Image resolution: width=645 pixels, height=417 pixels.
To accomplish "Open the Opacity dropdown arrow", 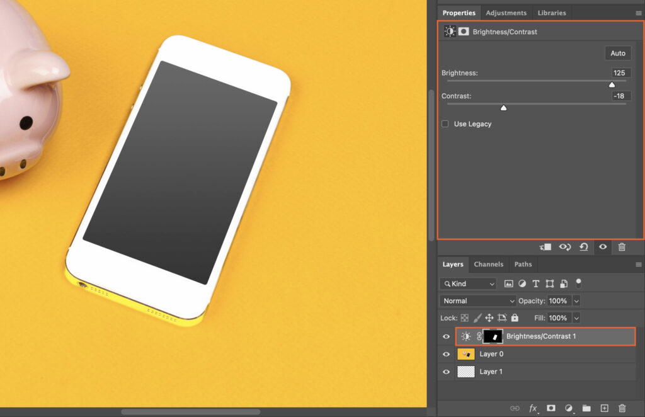I will [576, 300].
